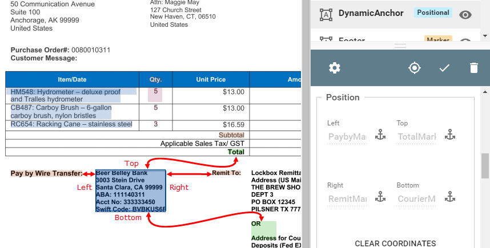Delete using the trash can icon
The image size is (490, 248).
(x=473, y=68)
